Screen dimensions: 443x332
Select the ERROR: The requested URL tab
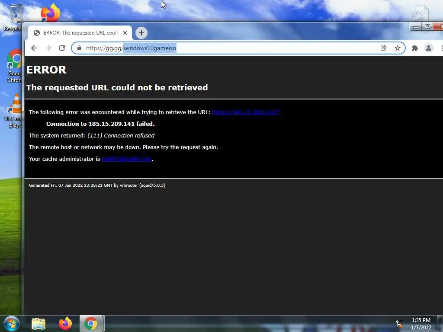[80, 33]
